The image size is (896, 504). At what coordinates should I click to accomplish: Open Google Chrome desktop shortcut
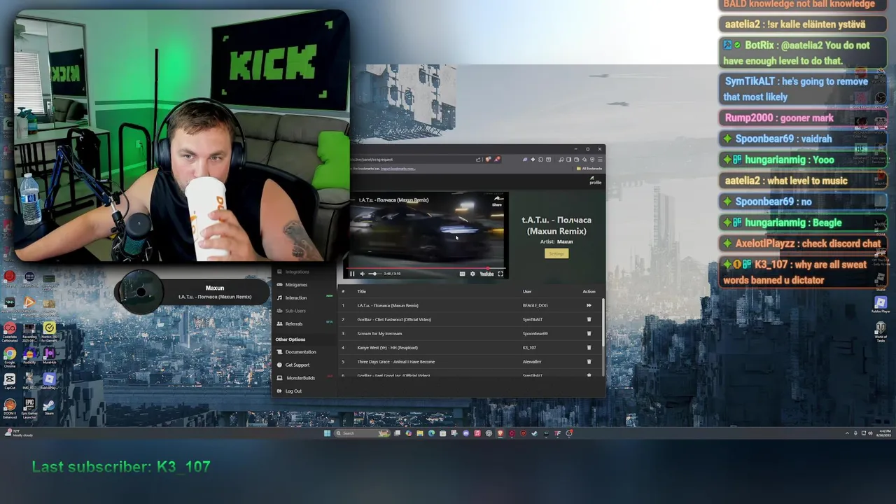[10, 356]
